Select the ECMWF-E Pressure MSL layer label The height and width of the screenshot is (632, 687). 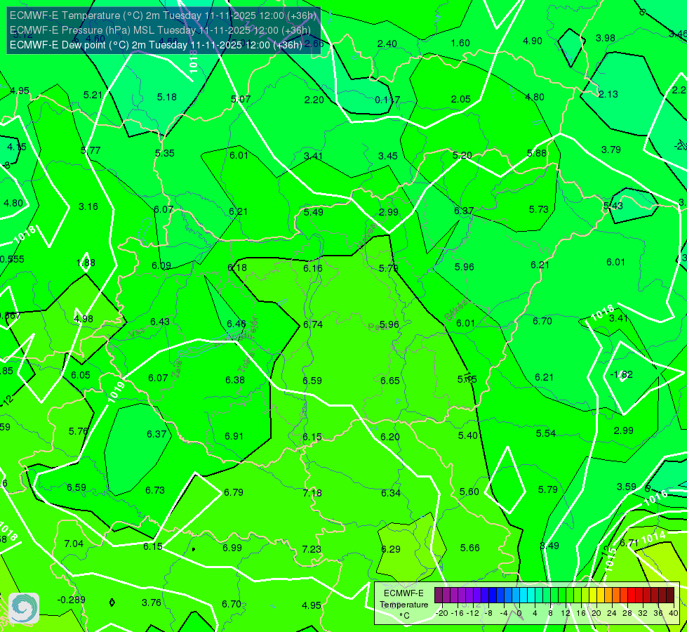pos(161,30)
